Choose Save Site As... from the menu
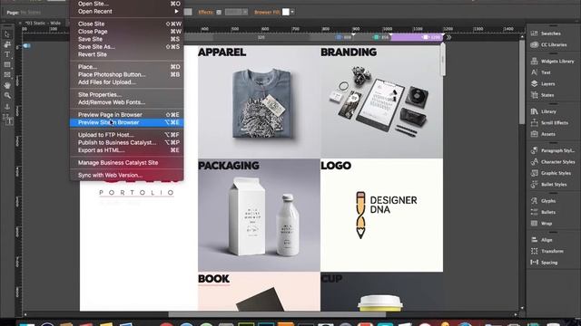 (127, 47)
